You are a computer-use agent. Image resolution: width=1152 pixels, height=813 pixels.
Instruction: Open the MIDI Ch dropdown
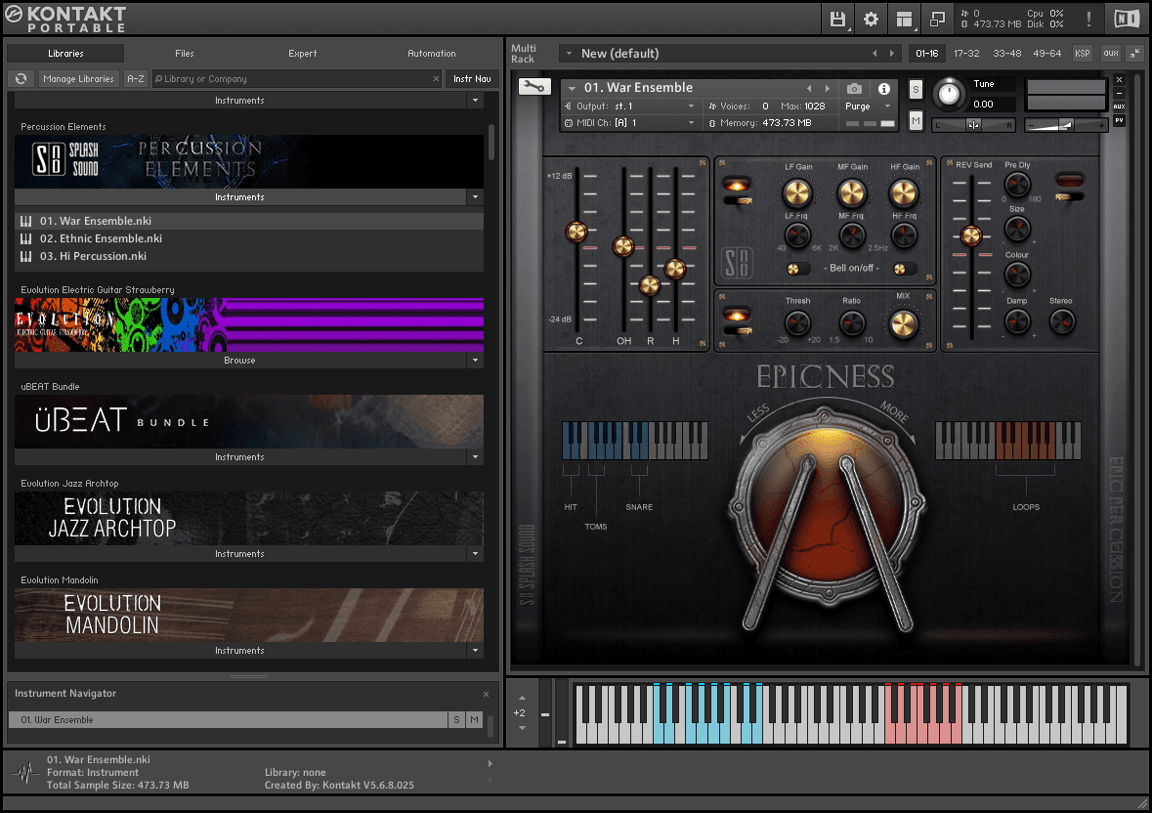coord(629,123)
